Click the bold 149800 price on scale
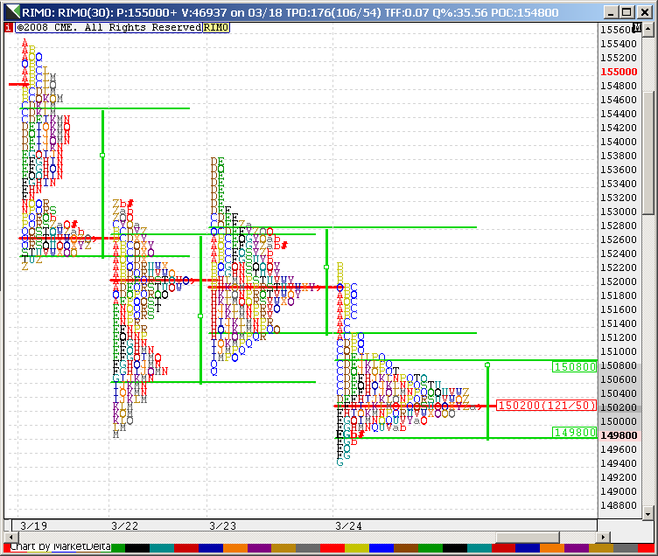658x556 pixels. coord(619,435)
